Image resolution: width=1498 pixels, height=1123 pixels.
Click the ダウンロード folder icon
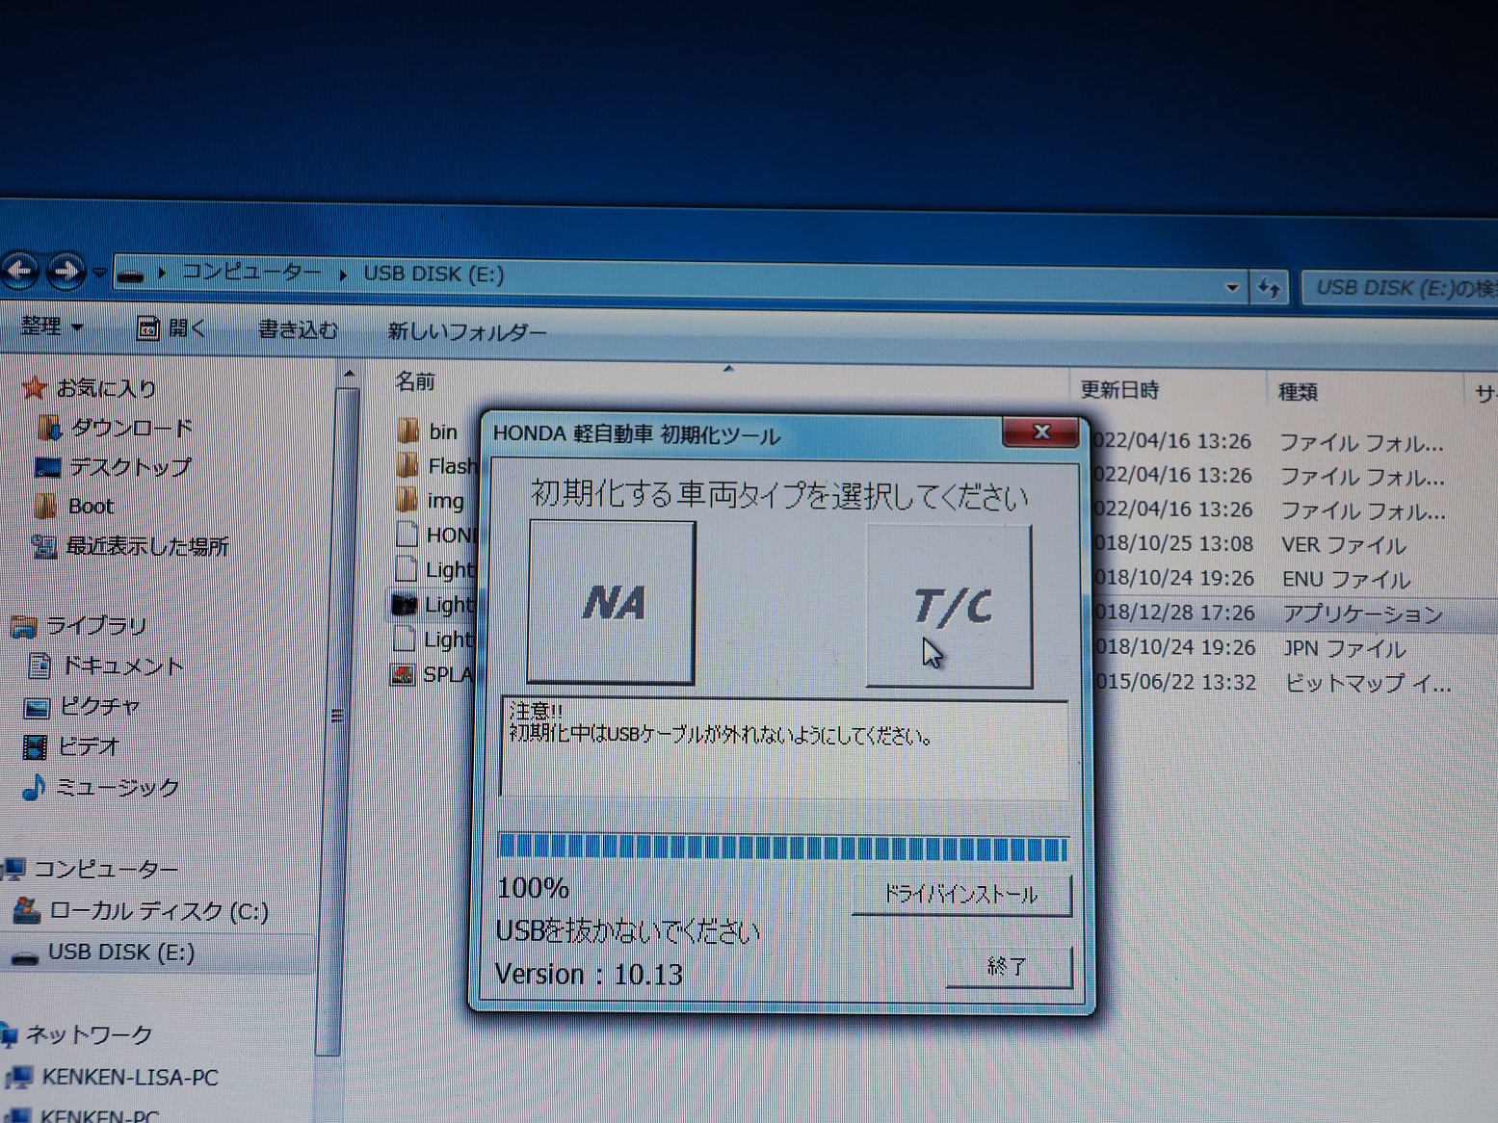click(48, 427)
